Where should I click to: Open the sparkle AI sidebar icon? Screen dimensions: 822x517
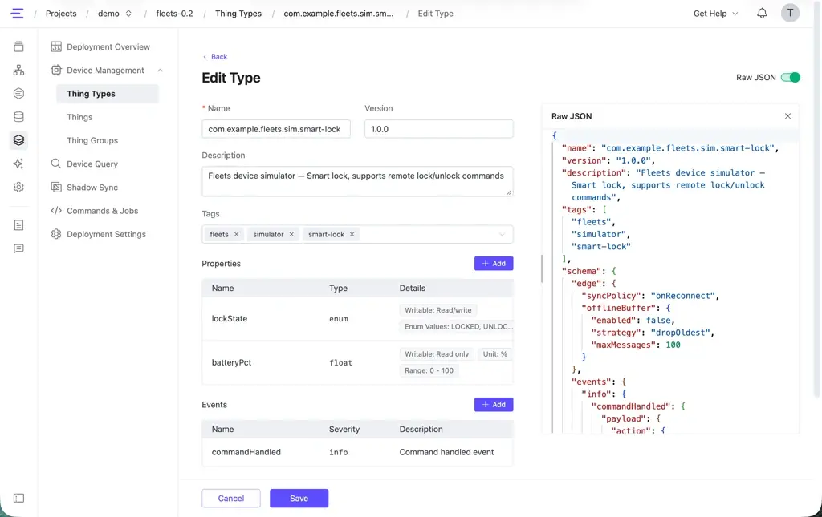coord(19,164)
